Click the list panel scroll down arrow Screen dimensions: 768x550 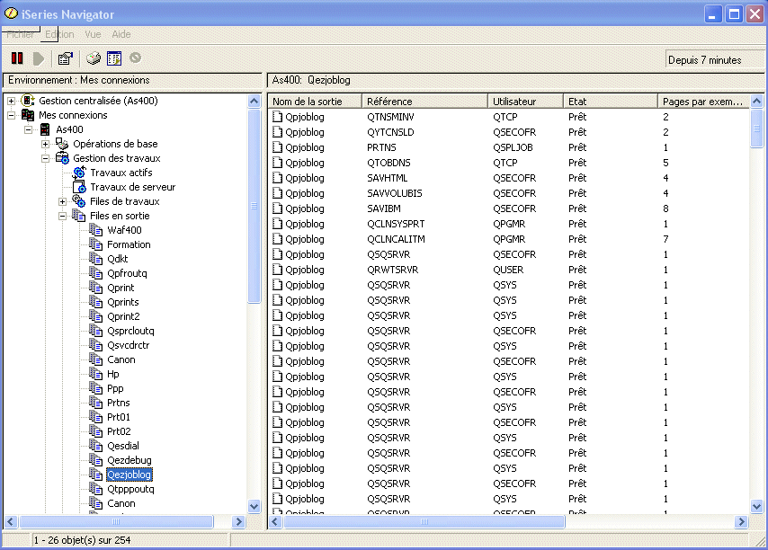756,507
